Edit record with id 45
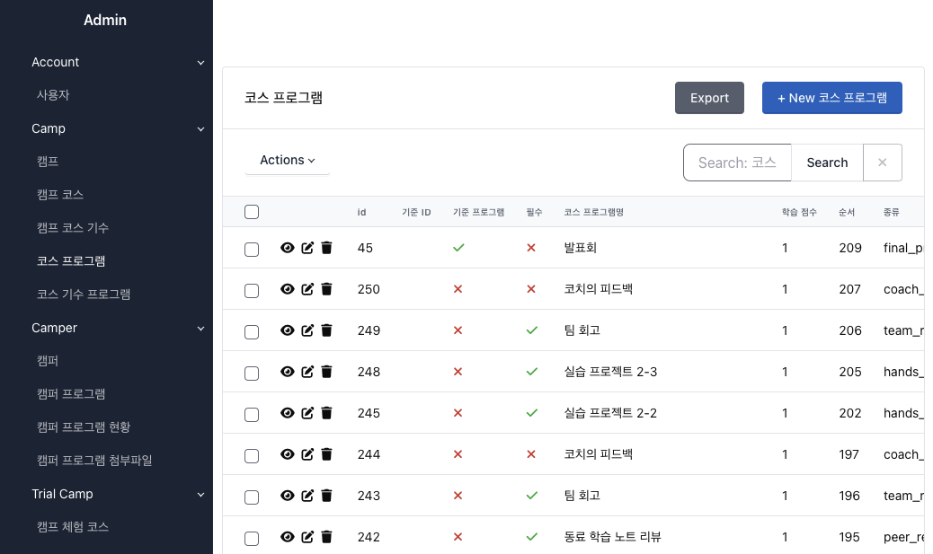 307,248
